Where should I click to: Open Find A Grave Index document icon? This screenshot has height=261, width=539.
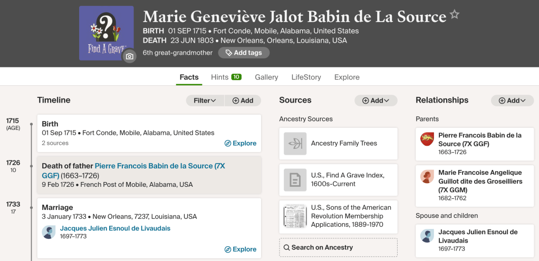click(295, 180)
